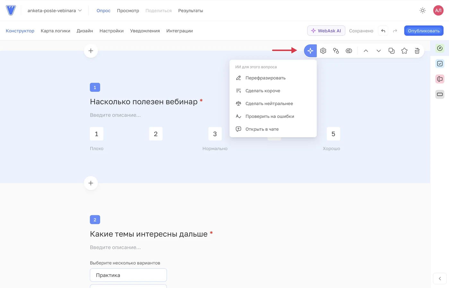Click the WebAsk AI button
Screen dimensions: 449x288
click(x=326, y=31)
